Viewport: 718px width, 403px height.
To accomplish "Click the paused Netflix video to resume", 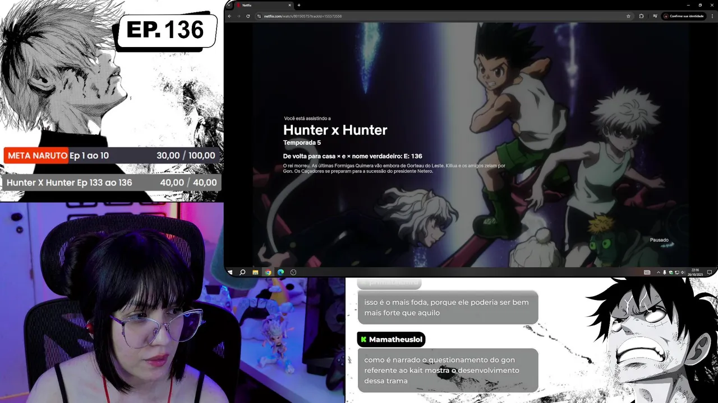I will (x=470, y=144).
